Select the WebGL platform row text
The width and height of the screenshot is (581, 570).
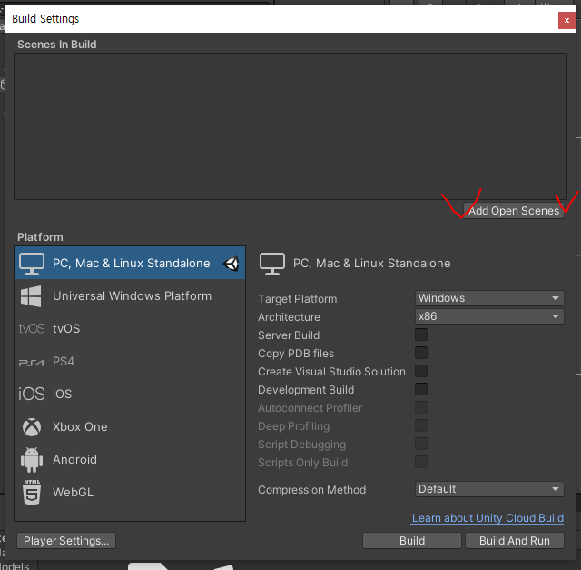tap(73, 493)
